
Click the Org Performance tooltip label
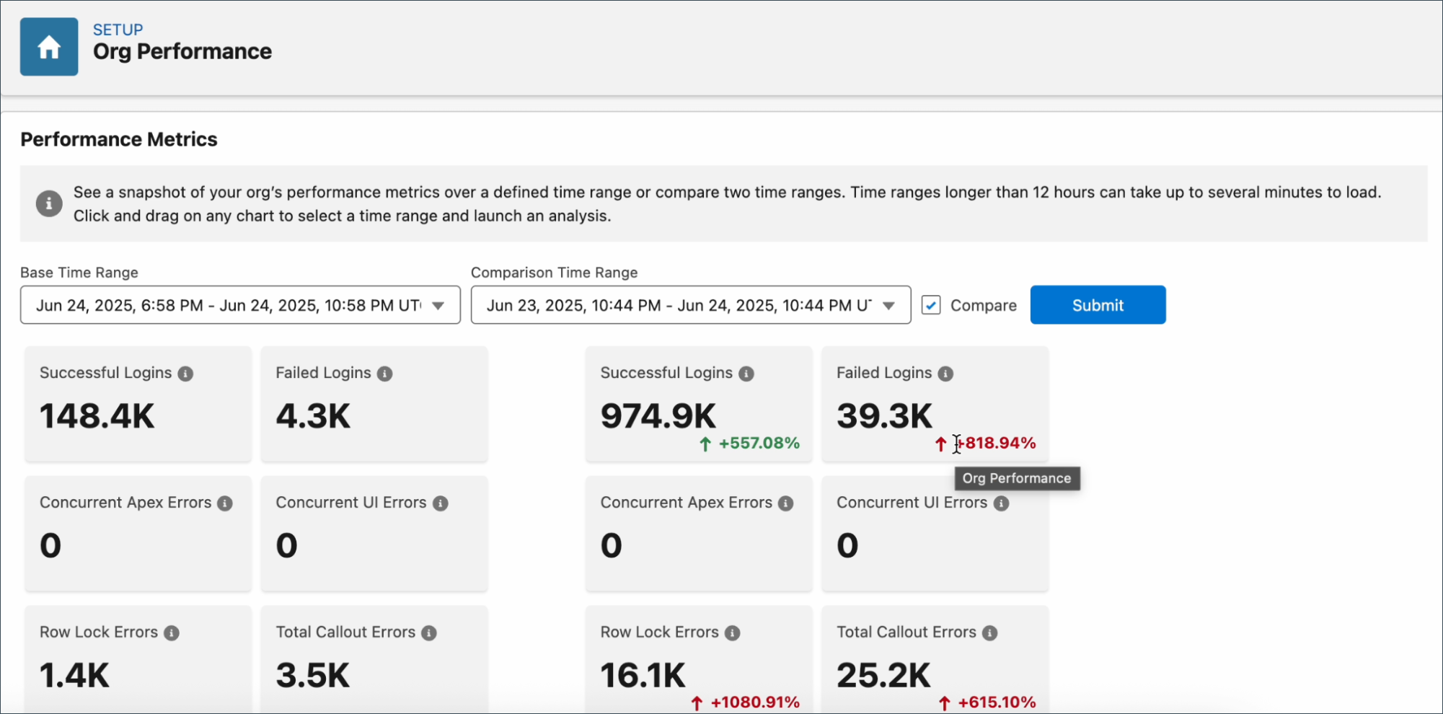pyautogui.click(x=1016, y=478)
